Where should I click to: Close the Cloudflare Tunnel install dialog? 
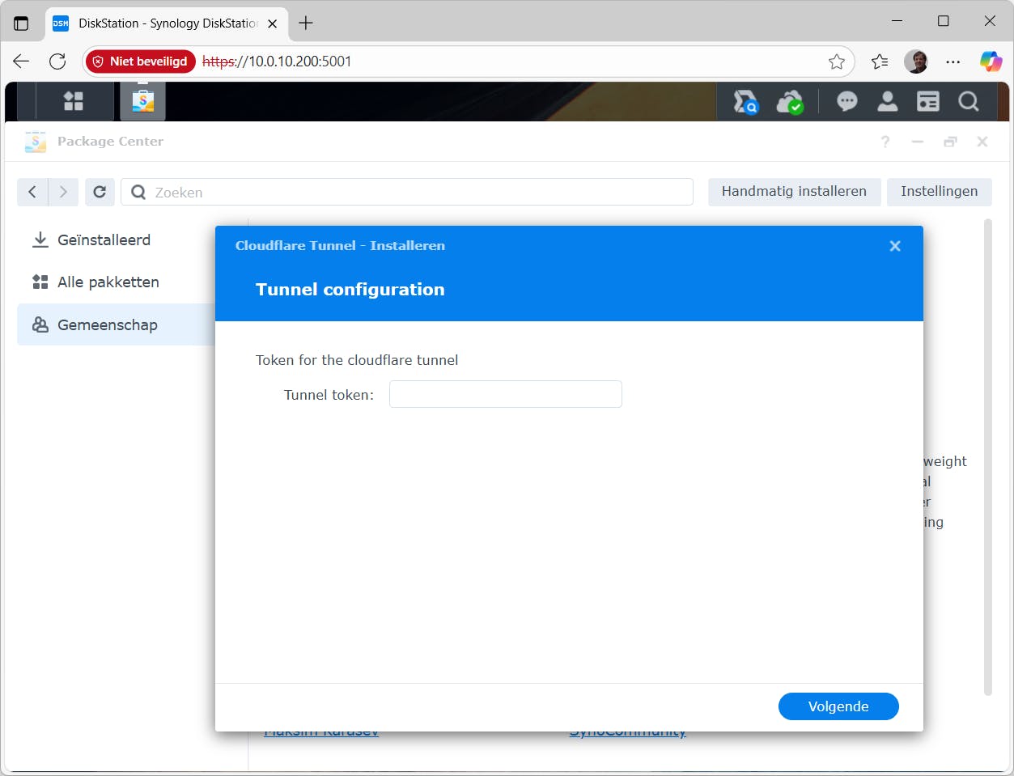click(x=895, y=246)
